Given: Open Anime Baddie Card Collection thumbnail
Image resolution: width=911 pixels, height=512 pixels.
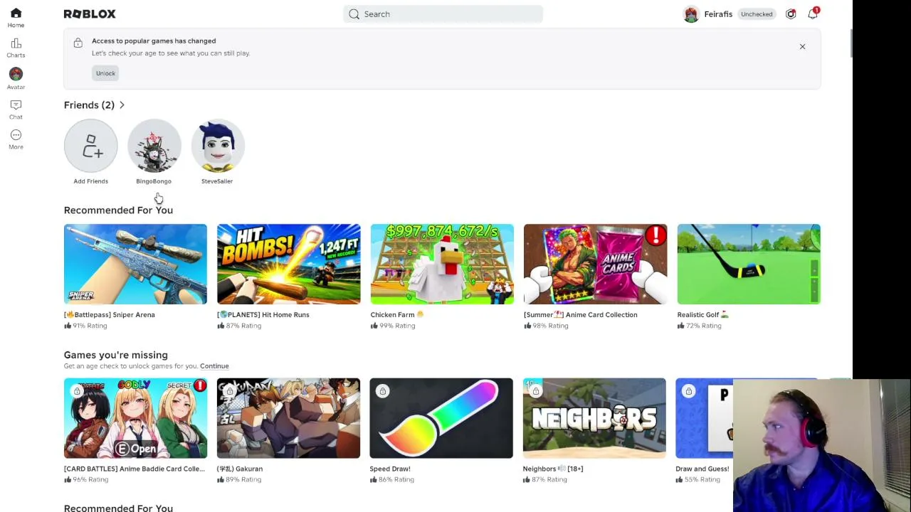Looking at the screenshot, I should pyautogui.click(x=135, y=418).
